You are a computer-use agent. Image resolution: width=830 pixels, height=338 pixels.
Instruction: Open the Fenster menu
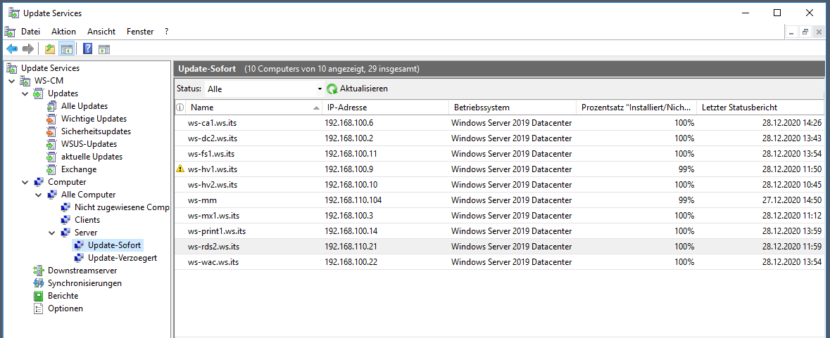(140, 32)
